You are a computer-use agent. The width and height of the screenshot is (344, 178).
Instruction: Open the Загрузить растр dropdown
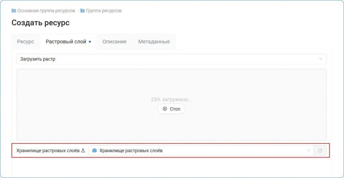pos(172,59)
